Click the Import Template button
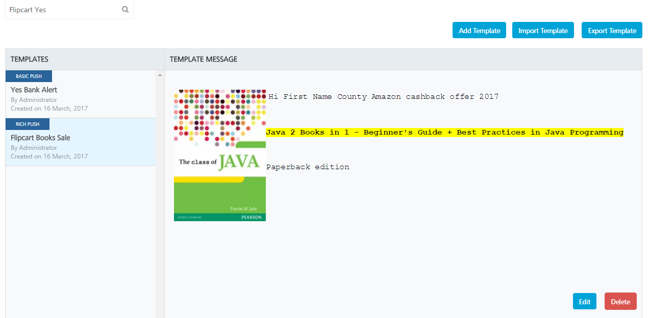649x318 pixels. click(543, 31)
